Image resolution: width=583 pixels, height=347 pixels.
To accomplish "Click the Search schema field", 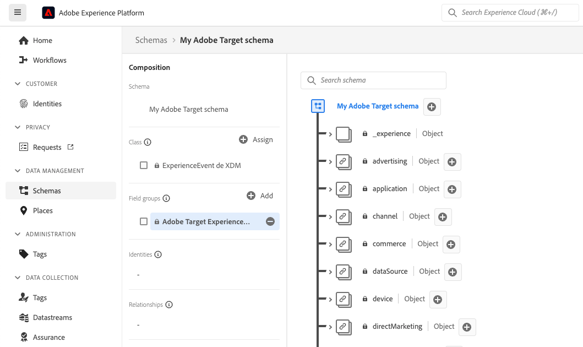I will [373, 80].
